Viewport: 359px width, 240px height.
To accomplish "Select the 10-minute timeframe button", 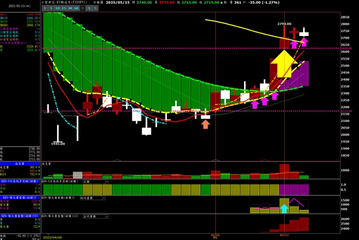I will click(x=57, y=8).
